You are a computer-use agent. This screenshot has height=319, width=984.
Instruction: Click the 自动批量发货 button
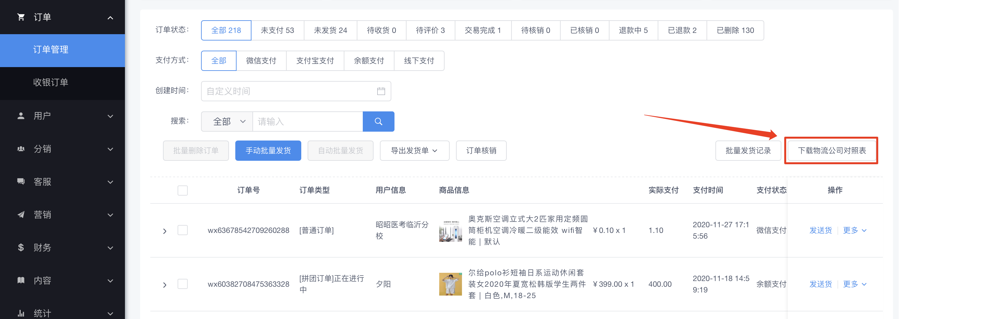340,151
